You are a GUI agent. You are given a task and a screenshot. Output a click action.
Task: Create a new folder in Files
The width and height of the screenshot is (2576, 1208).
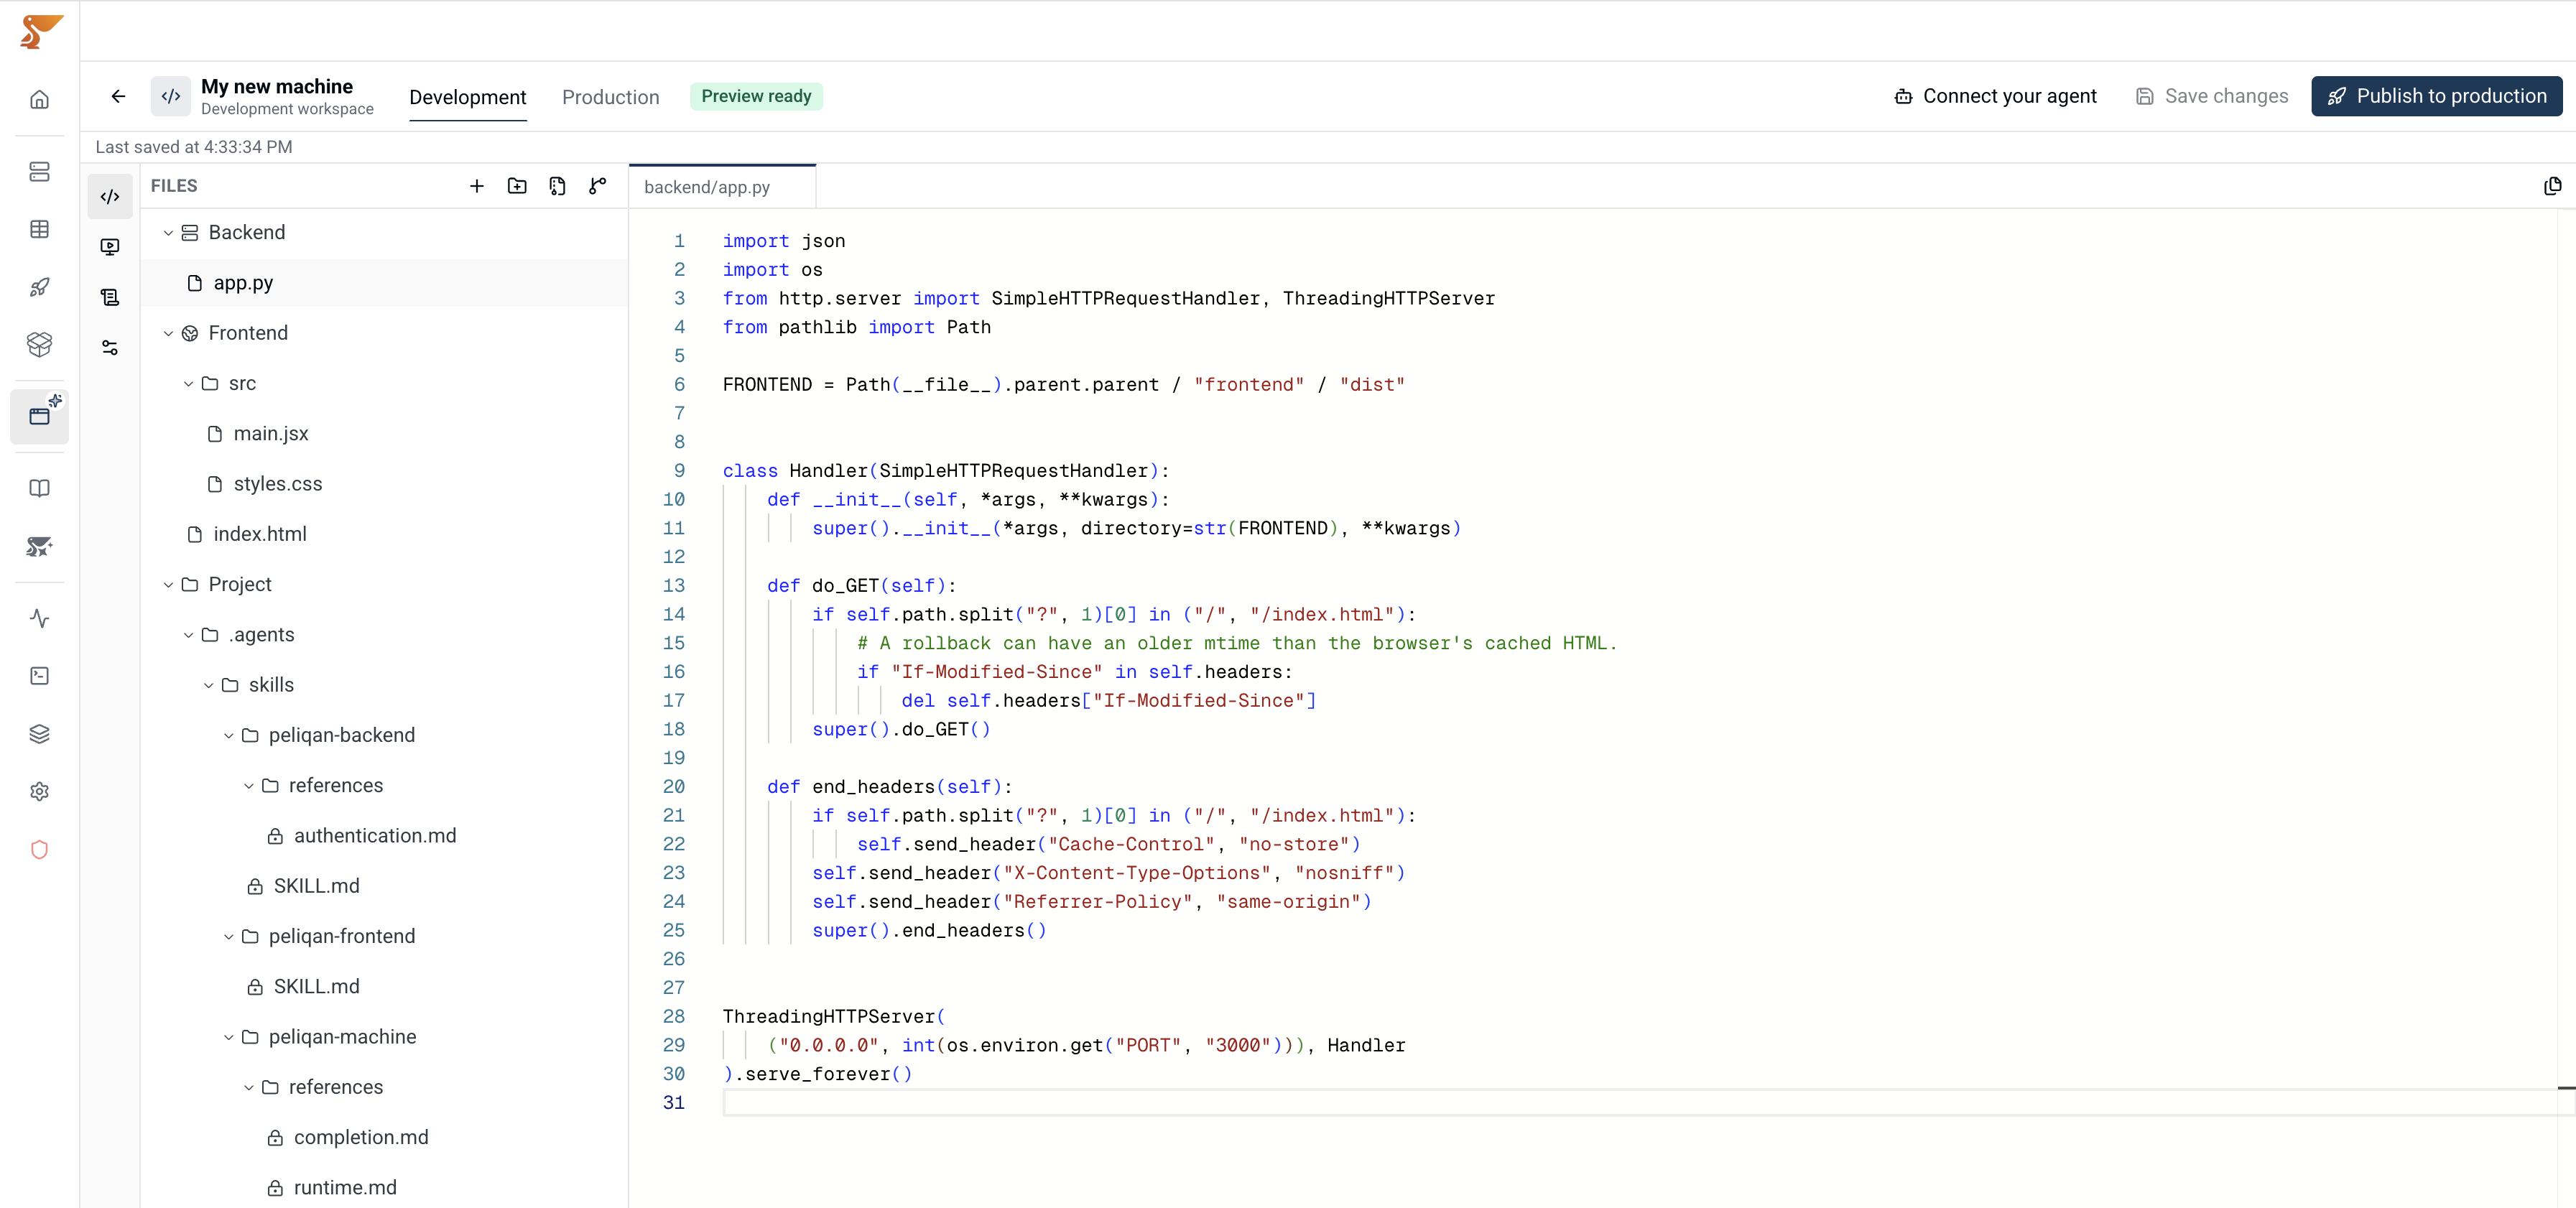pos(517,186)
